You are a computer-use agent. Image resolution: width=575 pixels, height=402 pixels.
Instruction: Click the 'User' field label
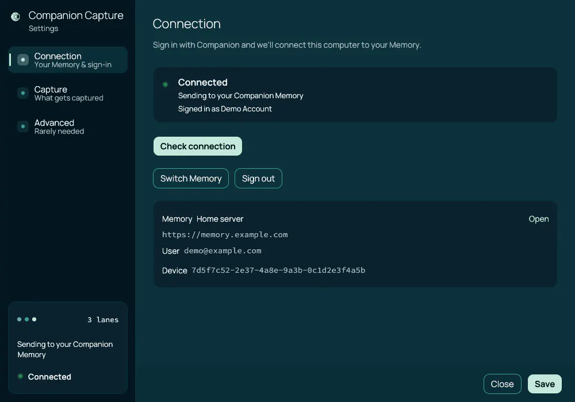click(x=171, y=251)
